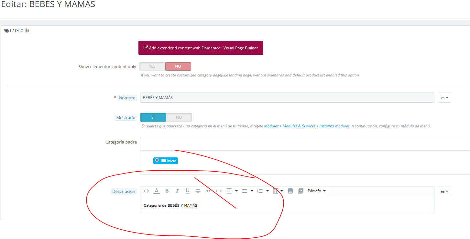Open the Installed modules link

coord(334,126)
